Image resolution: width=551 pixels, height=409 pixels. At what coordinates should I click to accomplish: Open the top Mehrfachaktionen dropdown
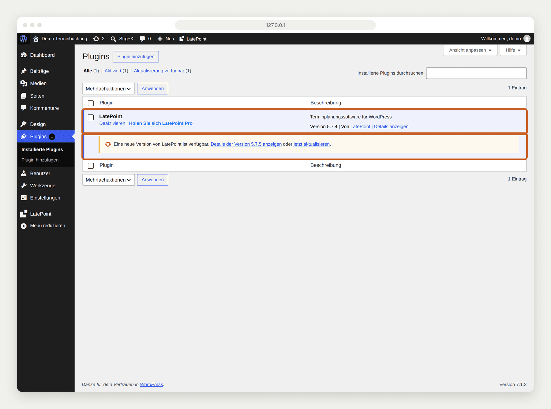(109, 89)
